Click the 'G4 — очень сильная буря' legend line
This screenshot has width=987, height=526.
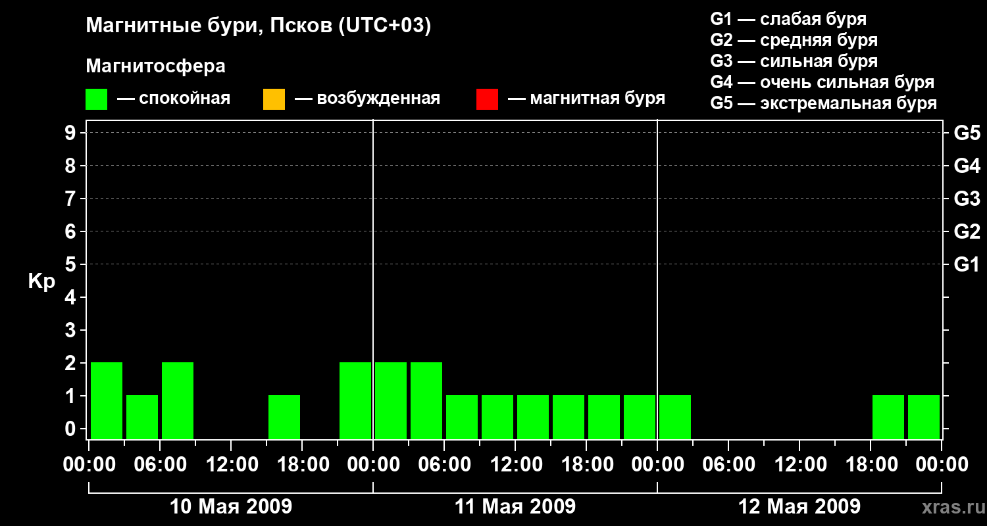pos(822,82)
